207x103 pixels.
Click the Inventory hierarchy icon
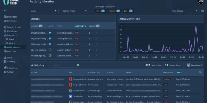pos(5,35)
